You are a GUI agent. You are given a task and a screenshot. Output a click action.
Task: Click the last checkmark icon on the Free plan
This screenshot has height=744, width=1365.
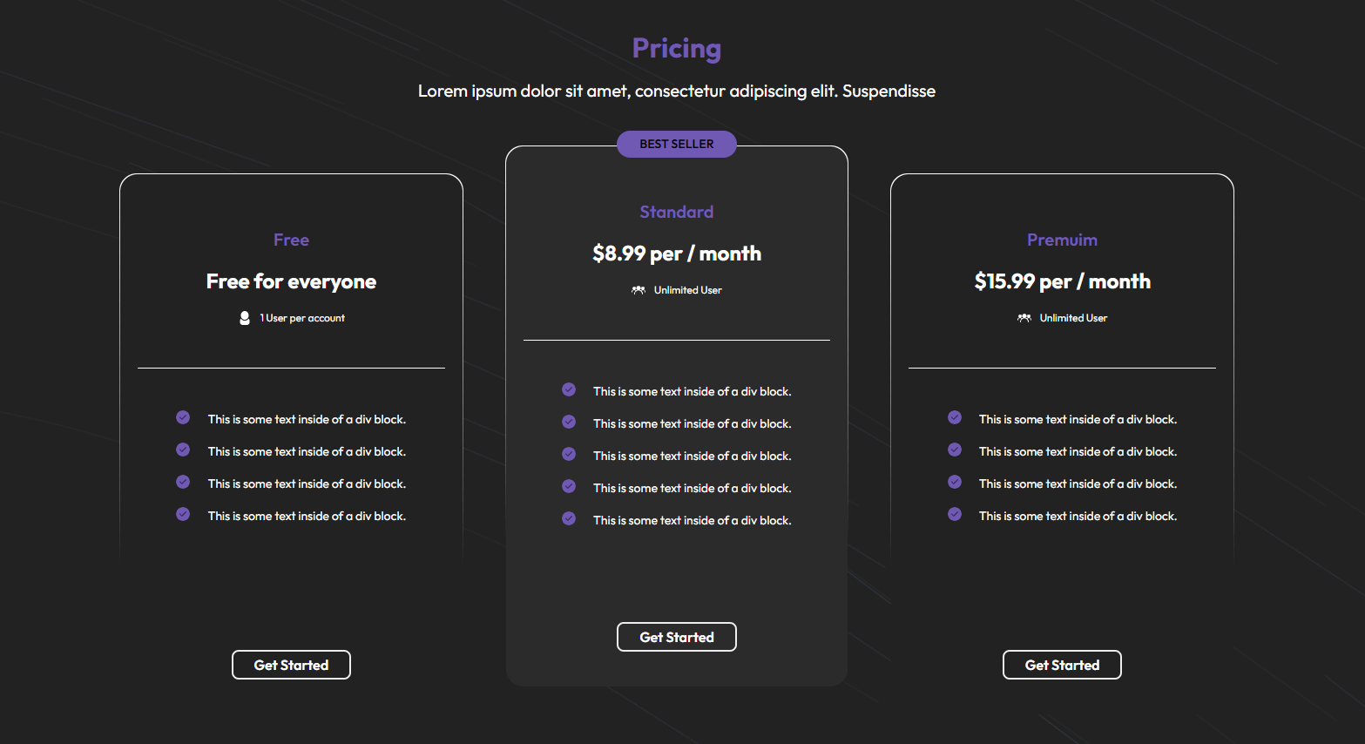point(183,514)
